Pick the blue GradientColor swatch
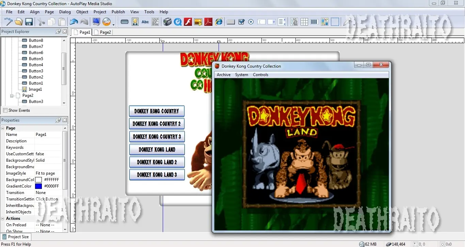 click(x=38, y=186)
